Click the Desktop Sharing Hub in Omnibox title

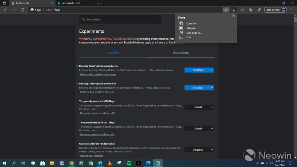click(98, 83)
